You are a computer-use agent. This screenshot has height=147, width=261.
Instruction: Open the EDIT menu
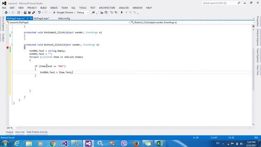[x=12, y=8]
